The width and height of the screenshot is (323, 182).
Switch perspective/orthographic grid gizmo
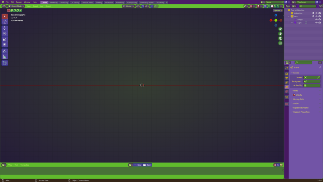[x=280, y=43]
